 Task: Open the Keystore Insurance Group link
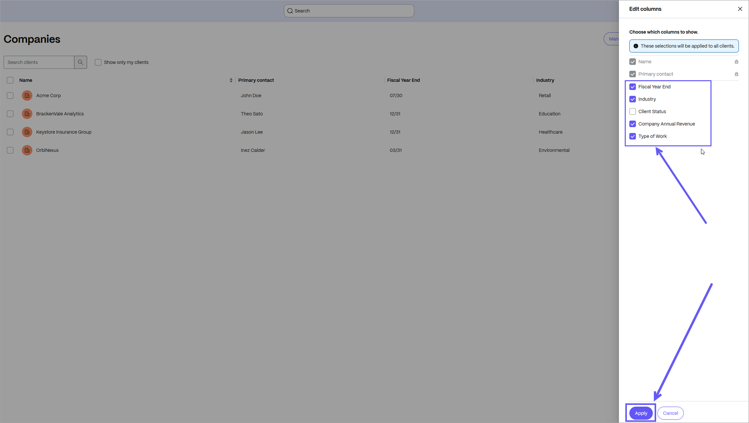[x=64, y=132]
